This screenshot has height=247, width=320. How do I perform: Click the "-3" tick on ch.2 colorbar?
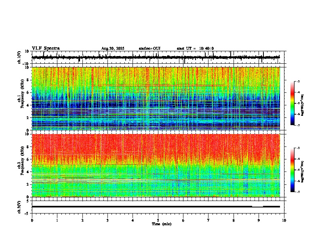298,148
